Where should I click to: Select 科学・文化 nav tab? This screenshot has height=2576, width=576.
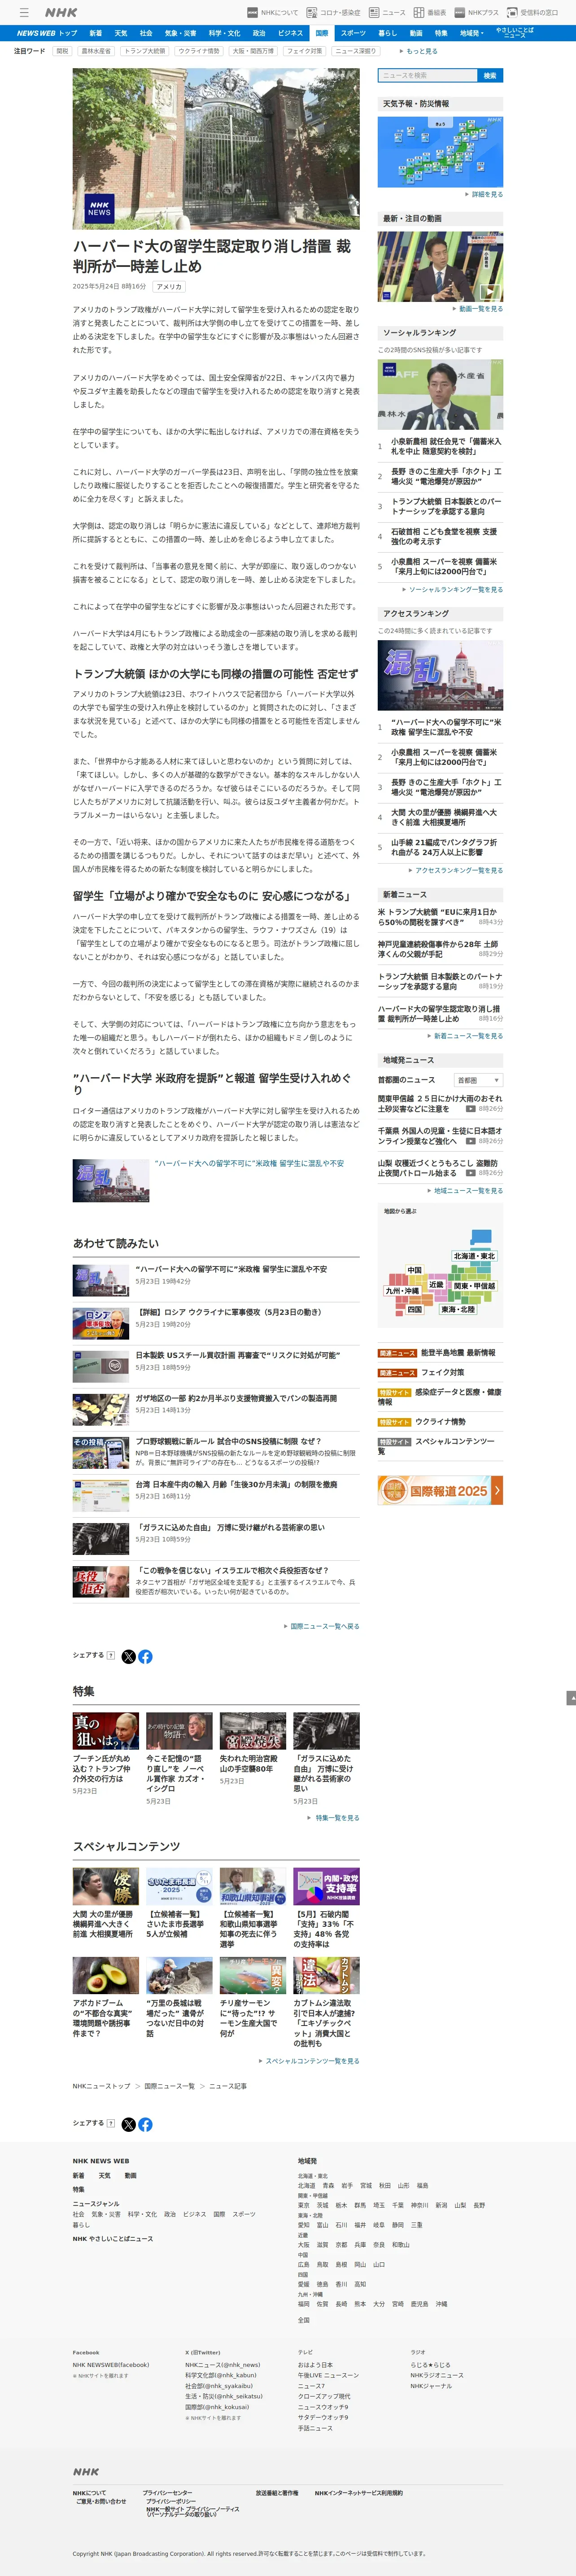[x=226, y=33]
